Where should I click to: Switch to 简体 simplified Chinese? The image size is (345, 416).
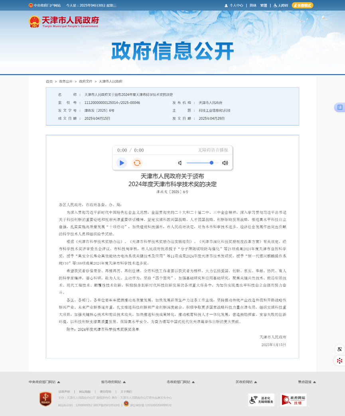tap(253, 5)
